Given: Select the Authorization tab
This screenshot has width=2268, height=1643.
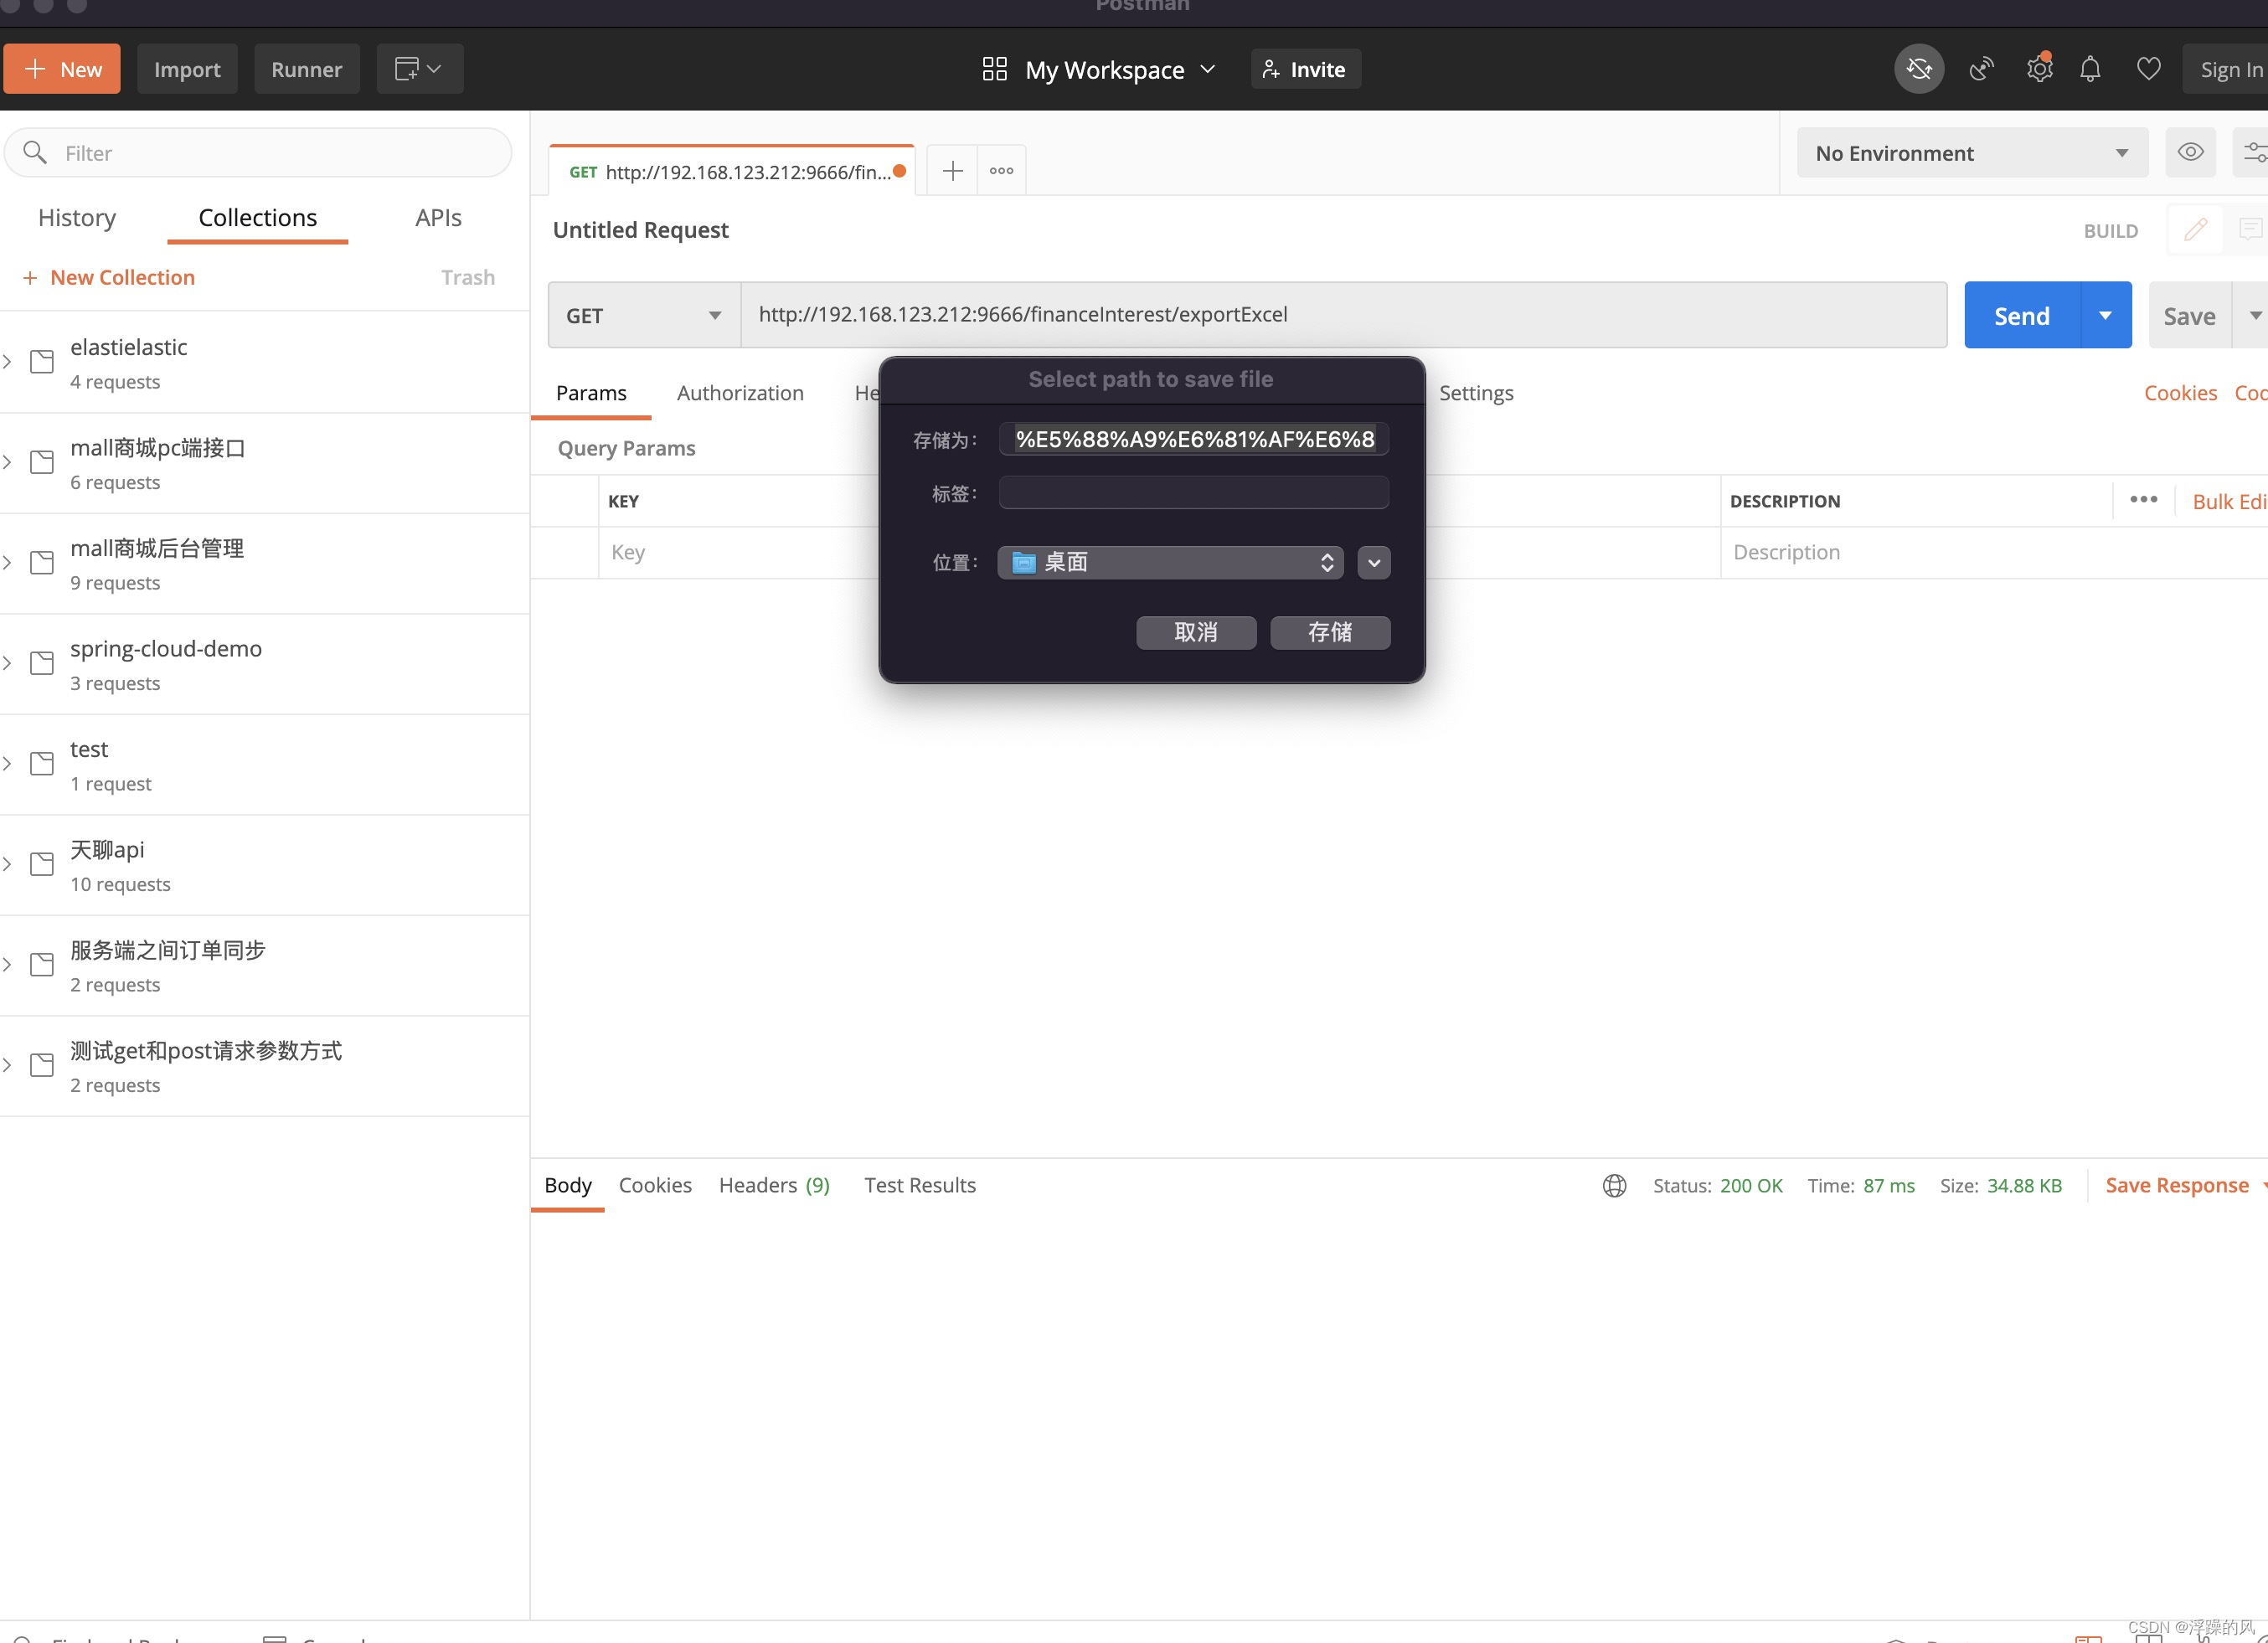Looking at the screenshot, I should (740, 393).
